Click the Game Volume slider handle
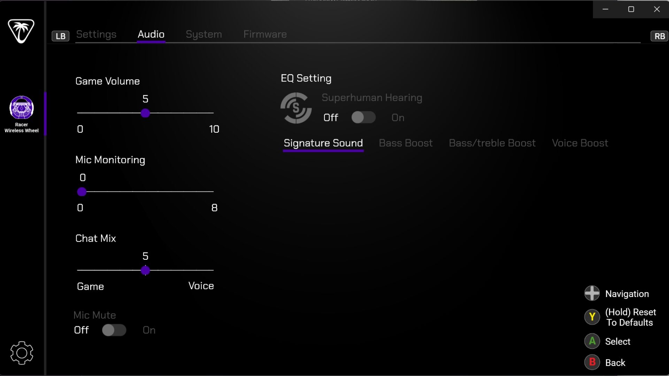Viewport: 669px width, 376px height. click(145, 113)
